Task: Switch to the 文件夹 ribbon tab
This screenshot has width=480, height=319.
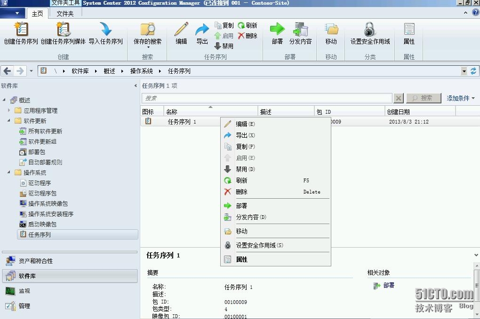Action: [65, 14]
